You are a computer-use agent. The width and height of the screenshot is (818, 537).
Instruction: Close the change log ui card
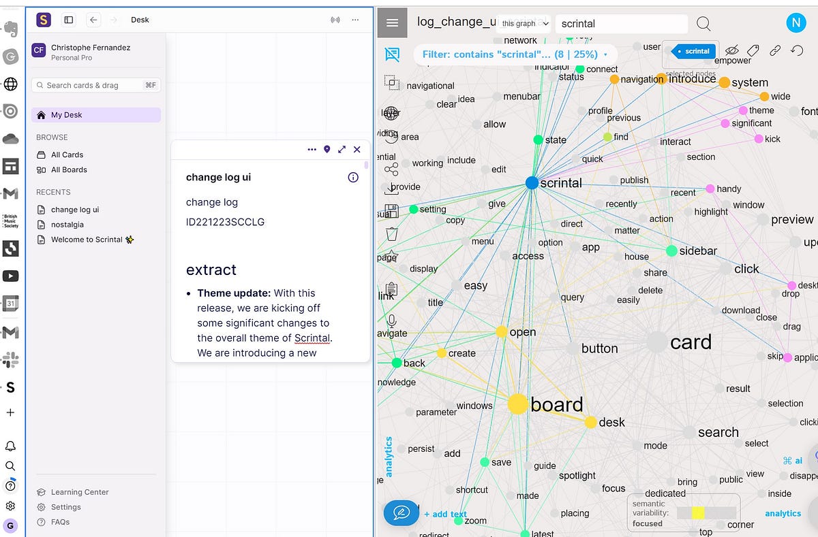tap(357, 149)
